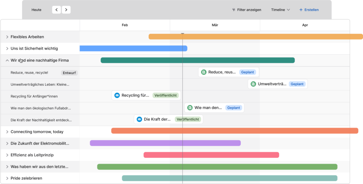Click the Heute button

[x=37, y=10]
